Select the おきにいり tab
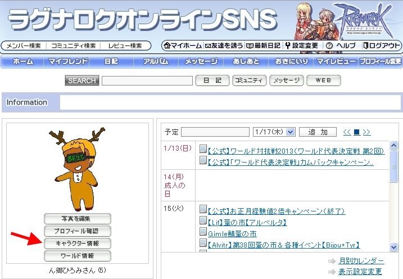403x279 pixels. [291, 61]
